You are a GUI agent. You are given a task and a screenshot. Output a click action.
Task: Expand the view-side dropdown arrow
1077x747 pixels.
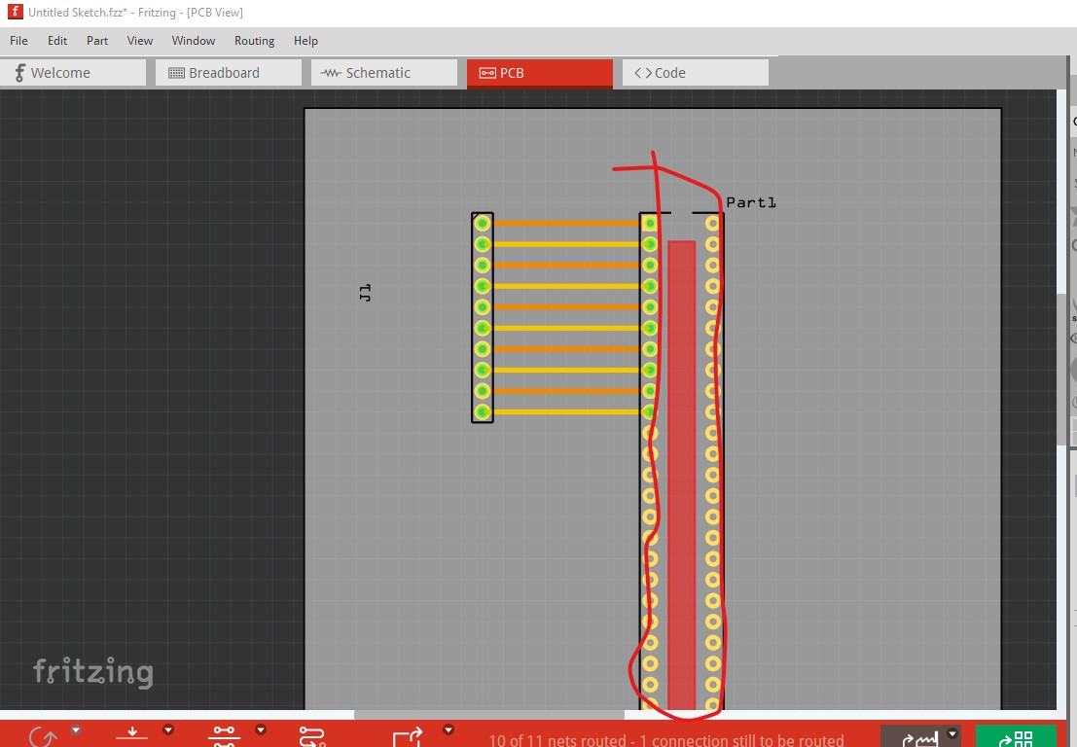pos(168,729)
